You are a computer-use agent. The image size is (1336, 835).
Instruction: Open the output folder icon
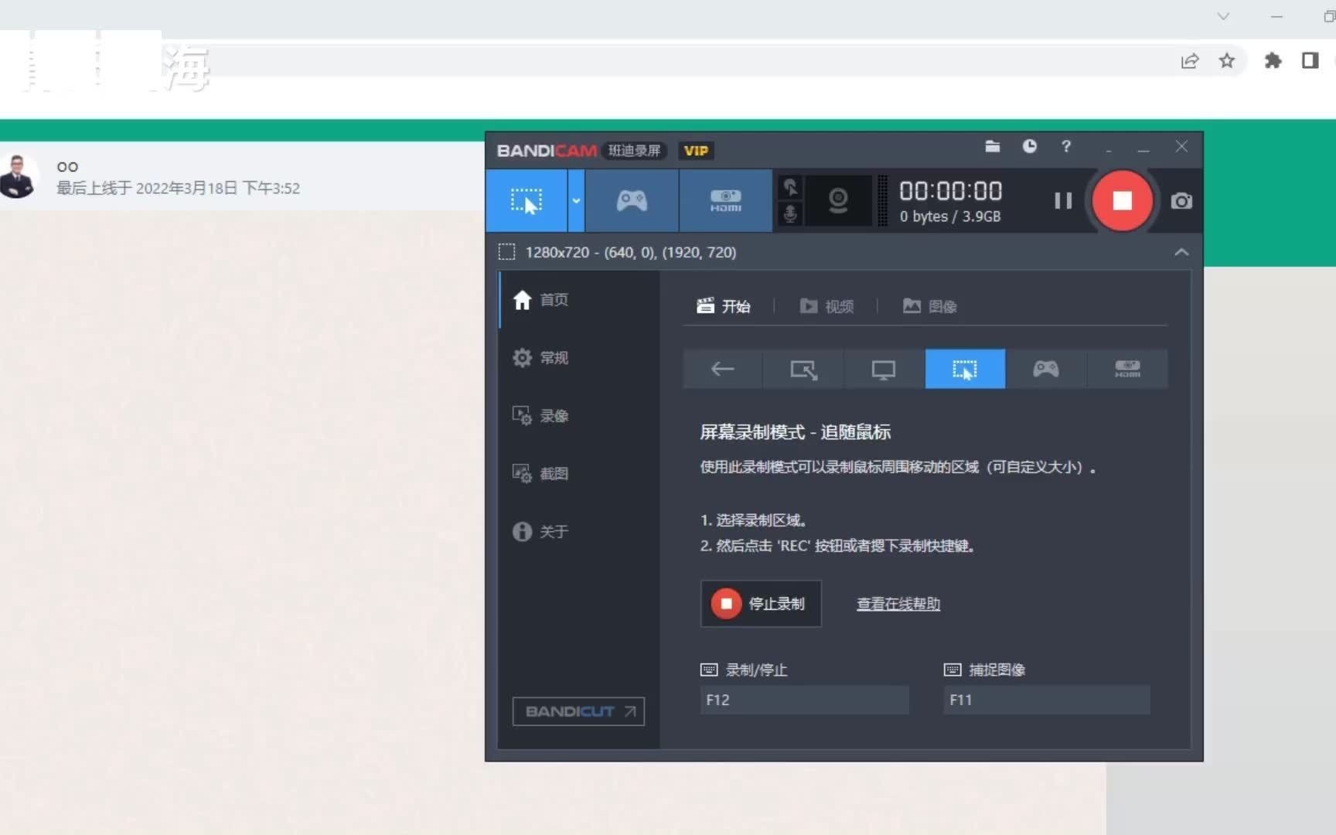tap(993, 146)
